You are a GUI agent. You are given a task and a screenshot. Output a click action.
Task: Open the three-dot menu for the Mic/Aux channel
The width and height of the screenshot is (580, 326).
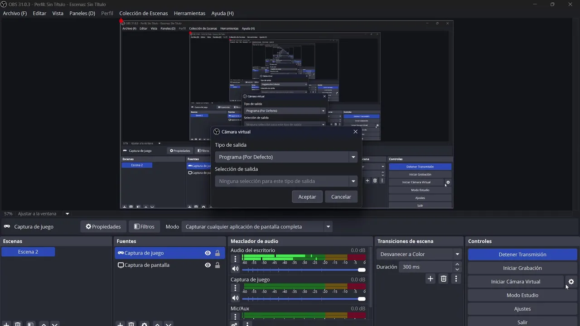pos(235,317)
